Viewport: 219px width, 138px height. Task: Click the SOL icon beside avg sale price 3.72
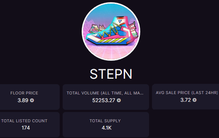(x=194, y=100)
